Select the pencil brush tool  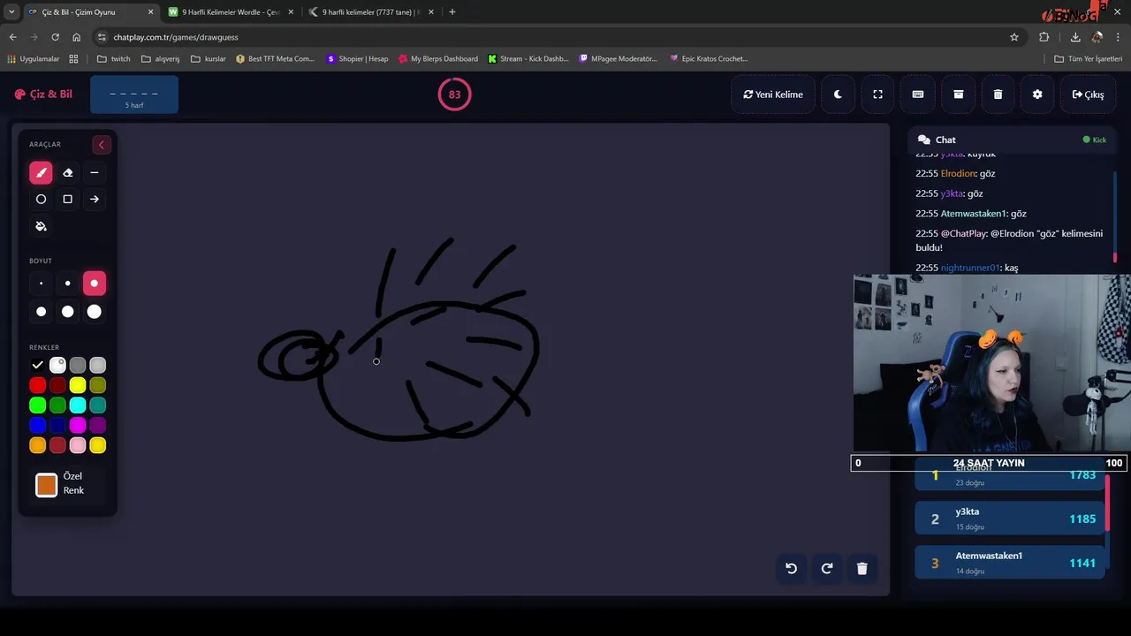tap(41, 173)
